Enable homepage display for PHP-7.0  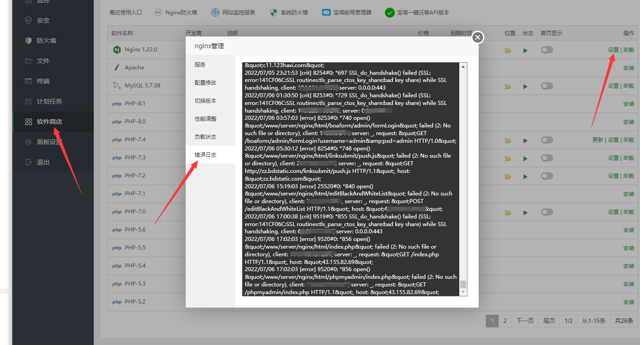(547, 212)
